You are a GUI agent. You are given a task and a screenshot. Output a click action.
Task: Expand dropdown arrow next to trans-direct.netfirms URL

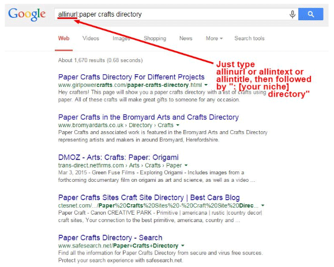pos(186,165)
